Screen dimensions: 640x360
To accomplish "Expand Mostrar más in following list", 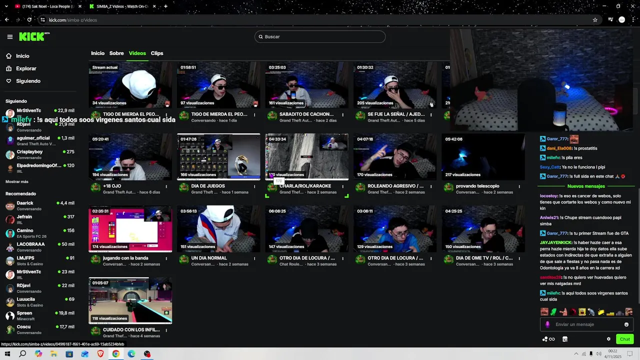I will (17, 181).
